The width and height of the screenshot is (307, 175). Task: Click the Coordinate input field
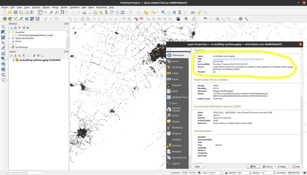[188, 173]
